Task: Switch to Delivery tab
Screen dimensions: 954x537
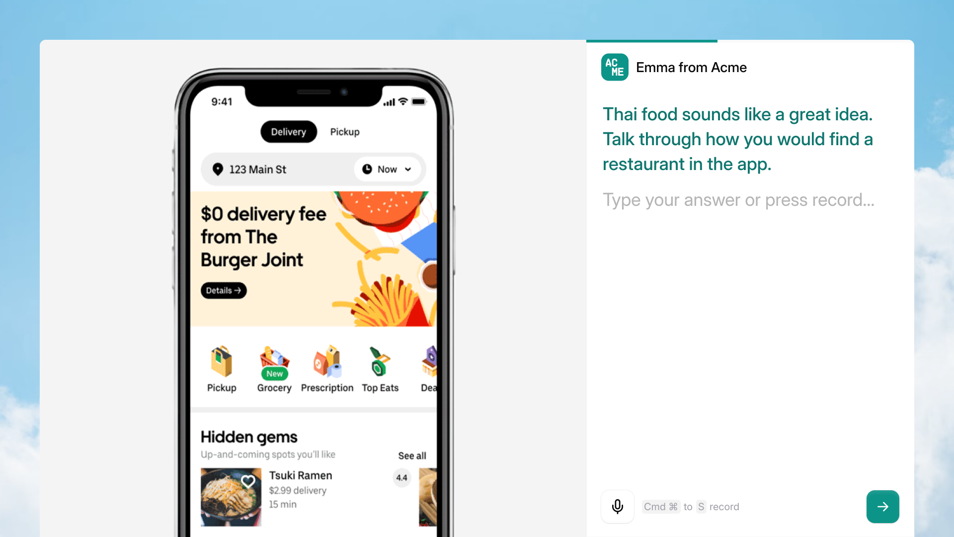Action: [289, 132]
